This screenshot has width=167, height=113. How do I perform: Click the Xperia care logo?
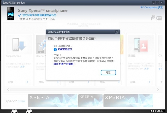pos(15,101)
